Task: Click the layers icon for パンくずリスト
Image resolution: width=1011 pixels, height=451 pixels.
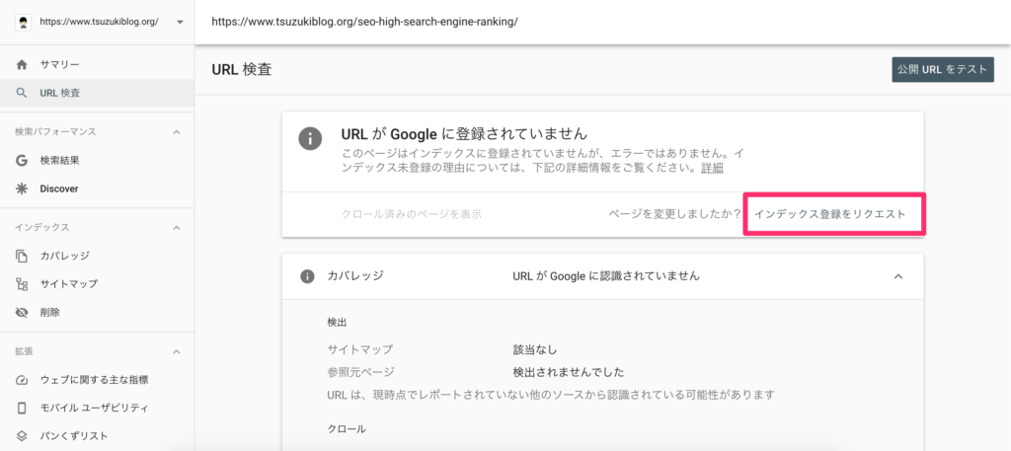Action: [22, 436]
